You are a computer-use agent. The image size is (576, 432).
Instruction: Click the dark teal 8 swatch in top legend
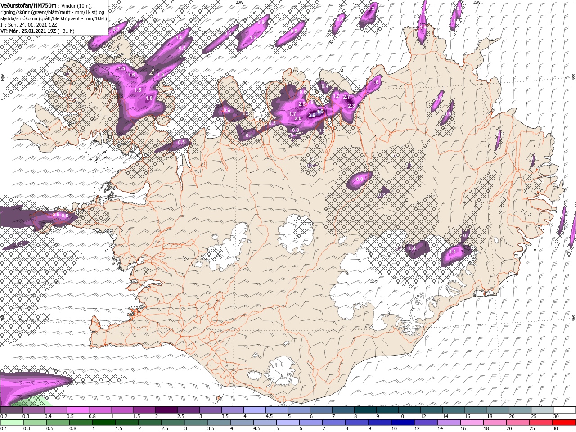click(365, 410)
